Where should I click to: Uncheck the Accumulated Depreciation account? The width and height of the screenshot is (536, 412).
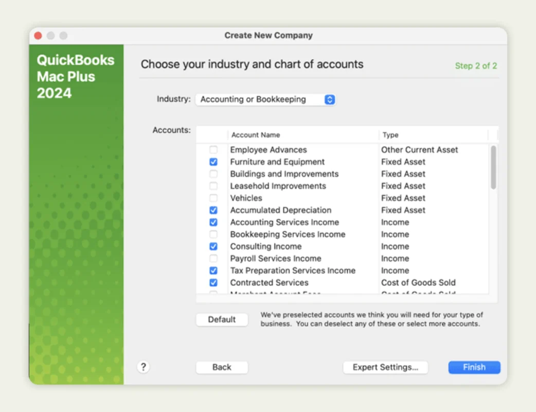click(x=214, y=210)
